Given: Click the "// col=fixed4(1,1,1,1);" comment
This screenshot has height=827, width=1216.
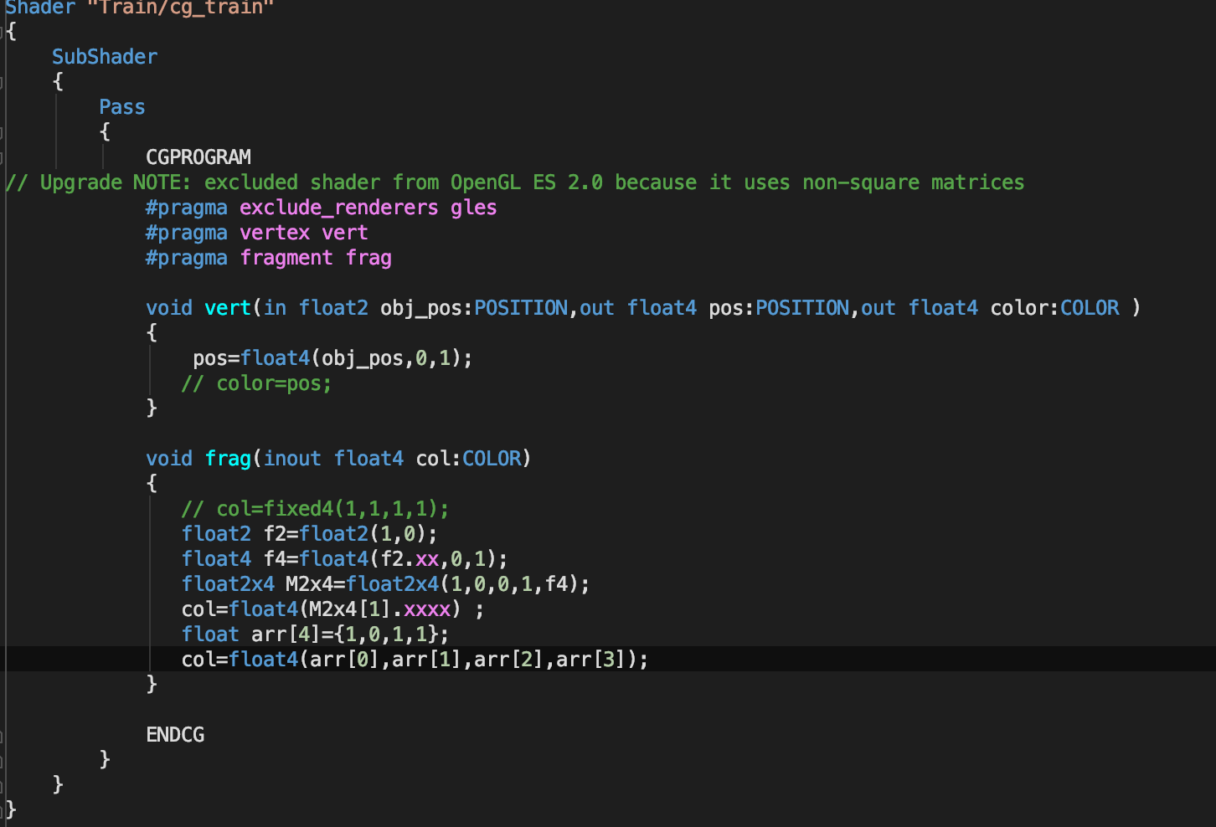Looking at the screenshot, I should 315,509.
